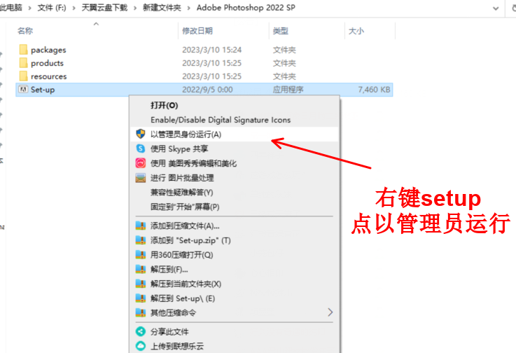
Task: Open the address bar history dropdown
Action: pos(496,8)
